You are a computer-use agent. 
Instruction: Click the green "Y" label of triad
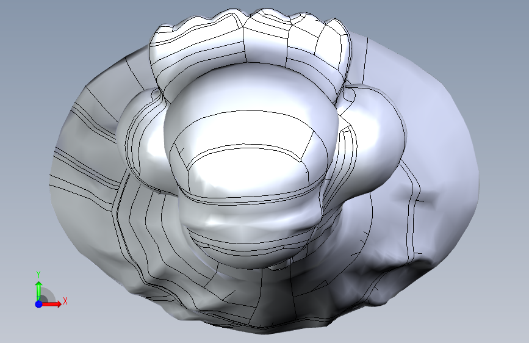(x=38, y=275)
